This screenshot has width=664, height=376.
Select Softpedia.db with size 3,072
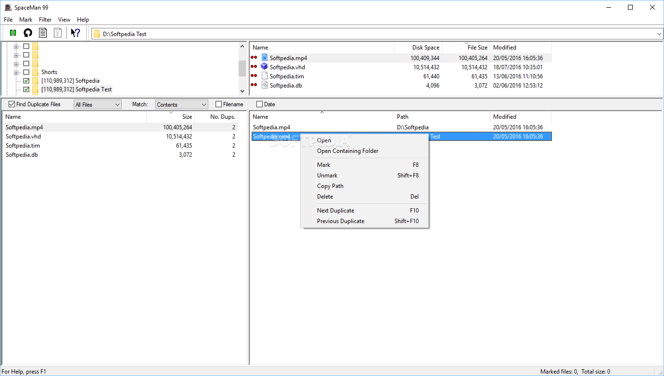120,155
